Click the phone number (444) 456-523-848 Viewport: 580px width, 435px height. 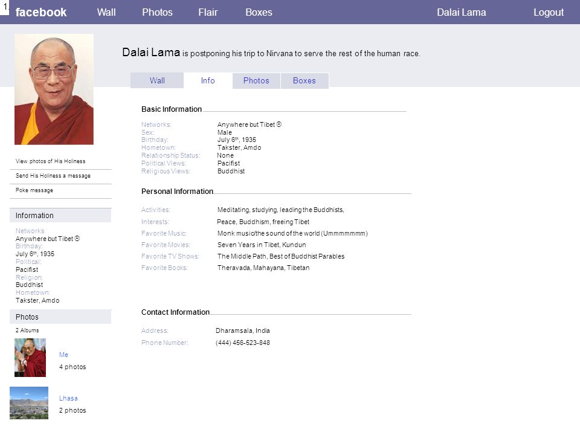pyautogui.click(x=243, y=343)
